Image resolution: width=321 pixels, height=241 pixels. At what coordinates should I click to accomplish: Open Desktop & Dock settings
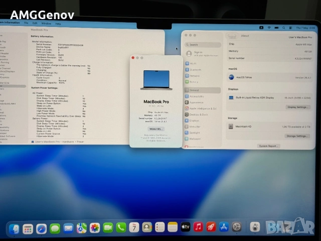pos(202,114)
